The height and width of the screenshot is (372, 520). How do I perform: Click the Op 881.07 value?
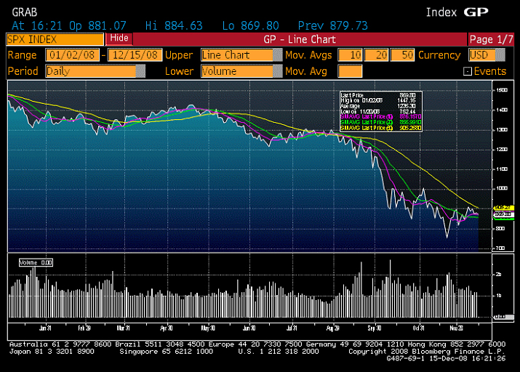[x=98, y=26]
